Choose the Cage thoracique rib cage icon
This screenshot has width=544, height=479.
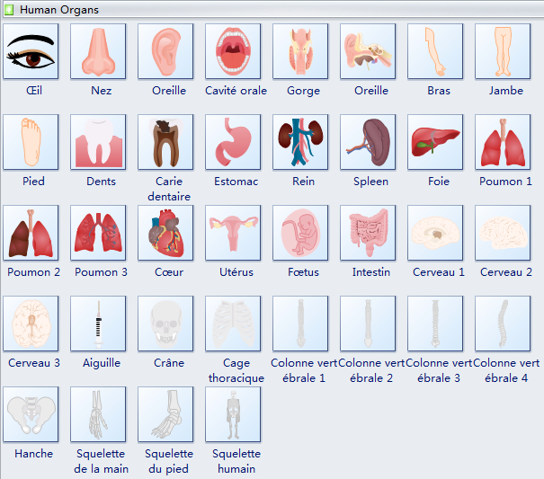pos(233,324)
